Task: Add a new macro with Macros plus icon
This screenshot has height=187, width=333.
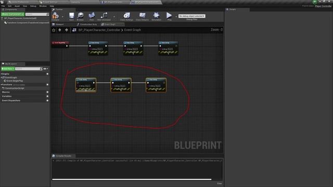Action: pyautogui.click(x=47, y=92)
